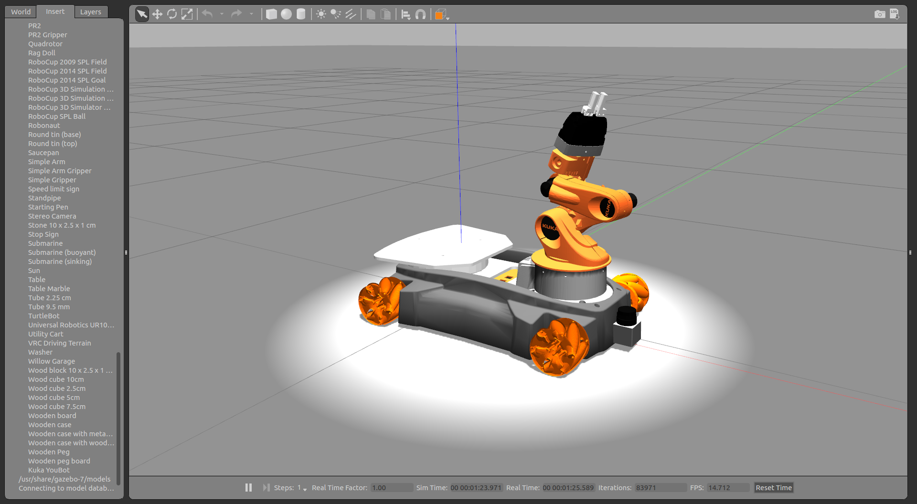
Task: Click the FPS value field
Action: [728, 488]
